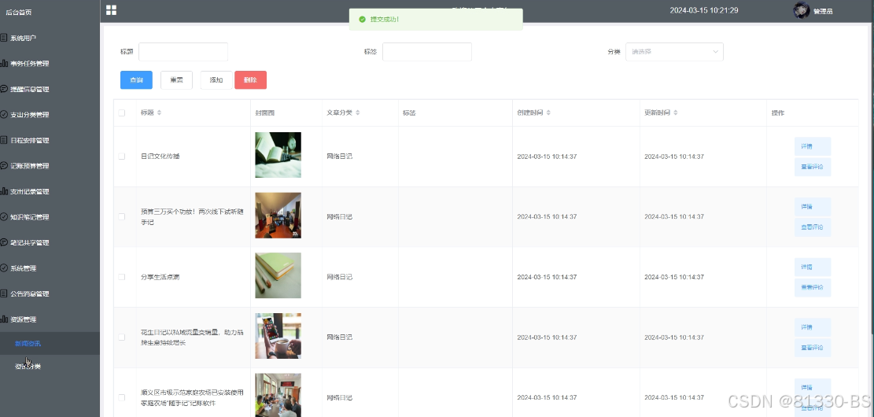
Task: Click the 添加 add button
Action: [216, 79]
